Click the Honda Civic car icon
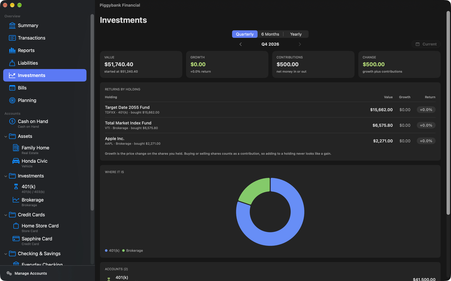Screen dimensions: 451x281 tap(16, 161)
